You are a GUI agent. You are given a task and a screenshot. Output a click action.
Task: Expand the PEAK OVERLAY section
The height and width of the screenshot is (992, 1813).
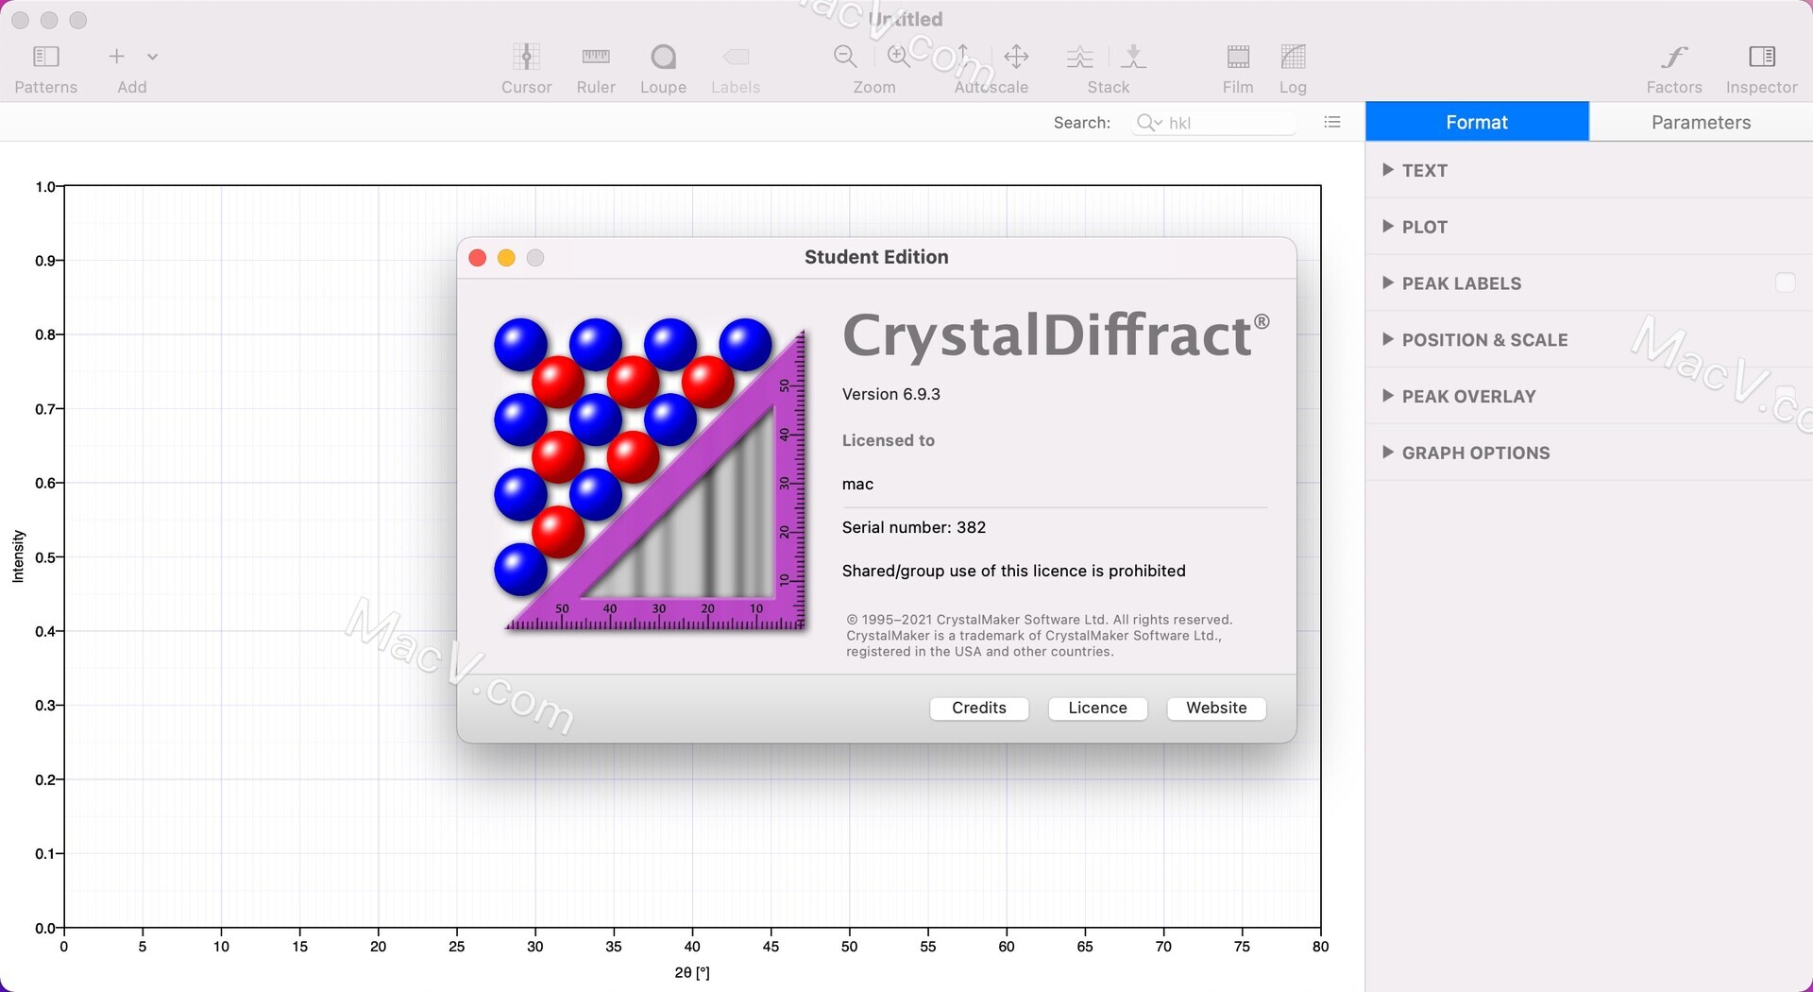tap(1388, 396)
